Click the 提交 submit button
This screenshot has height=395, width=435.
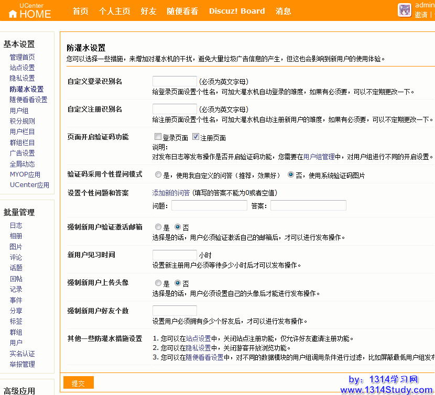(78, 383)
